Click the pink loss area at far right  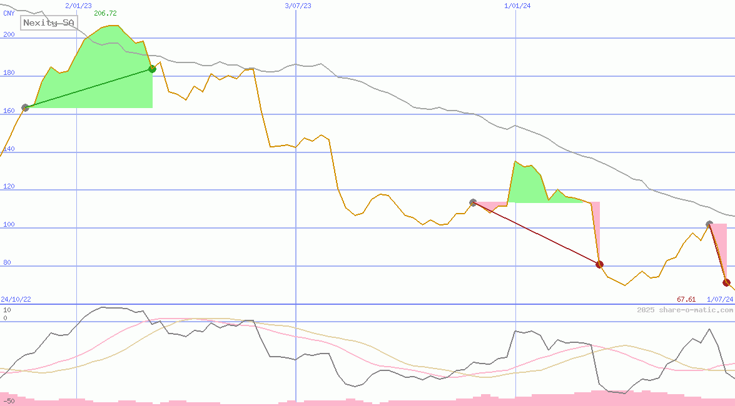(x=720, y=240)
